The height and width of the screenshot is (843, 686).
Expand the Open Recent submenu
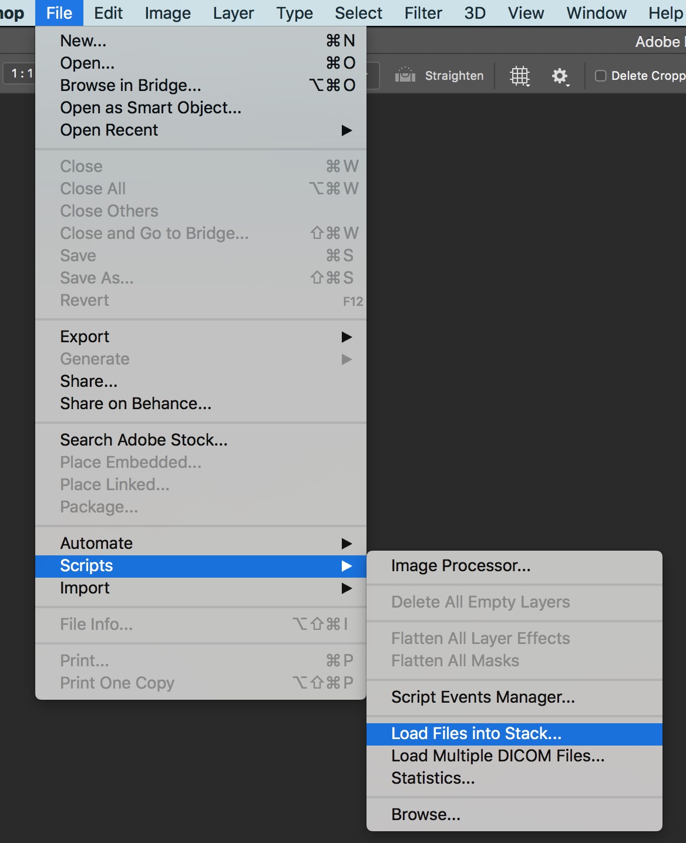[x=109, y=130]
